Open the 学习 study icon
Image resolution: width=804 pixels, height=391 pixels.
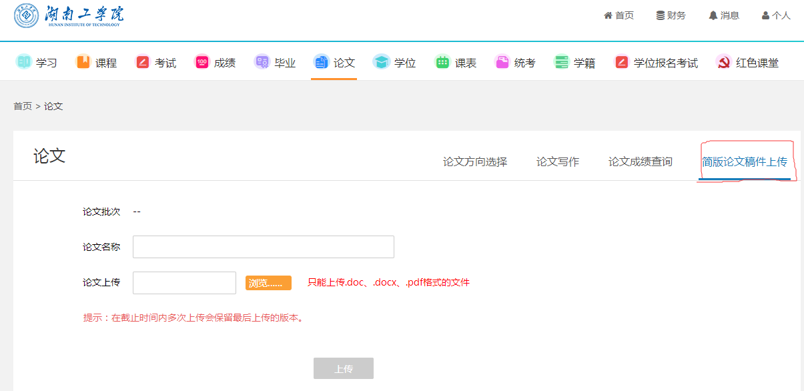[x=24, y=62]
